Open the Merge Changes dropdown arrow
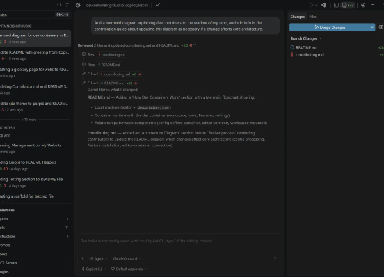The width and height of the screenshot is (384, 277). tap(372, 28)
